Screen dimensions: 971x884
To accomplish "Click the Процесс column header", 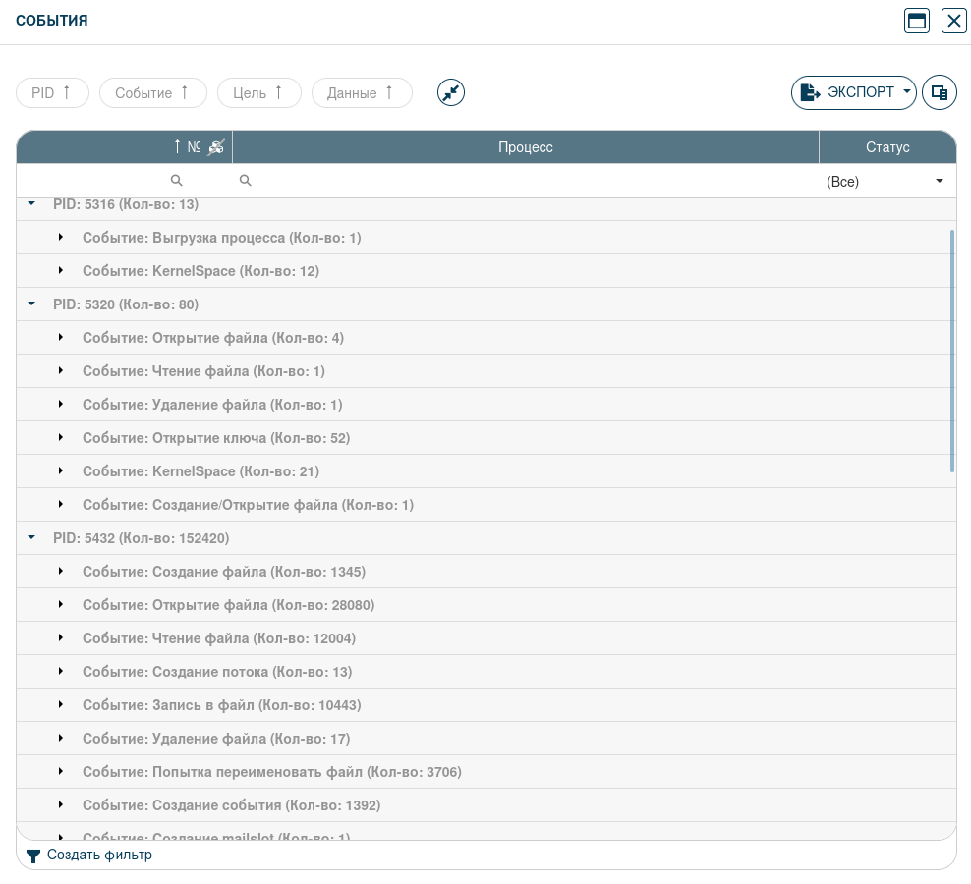I will [x=525, y=147].
